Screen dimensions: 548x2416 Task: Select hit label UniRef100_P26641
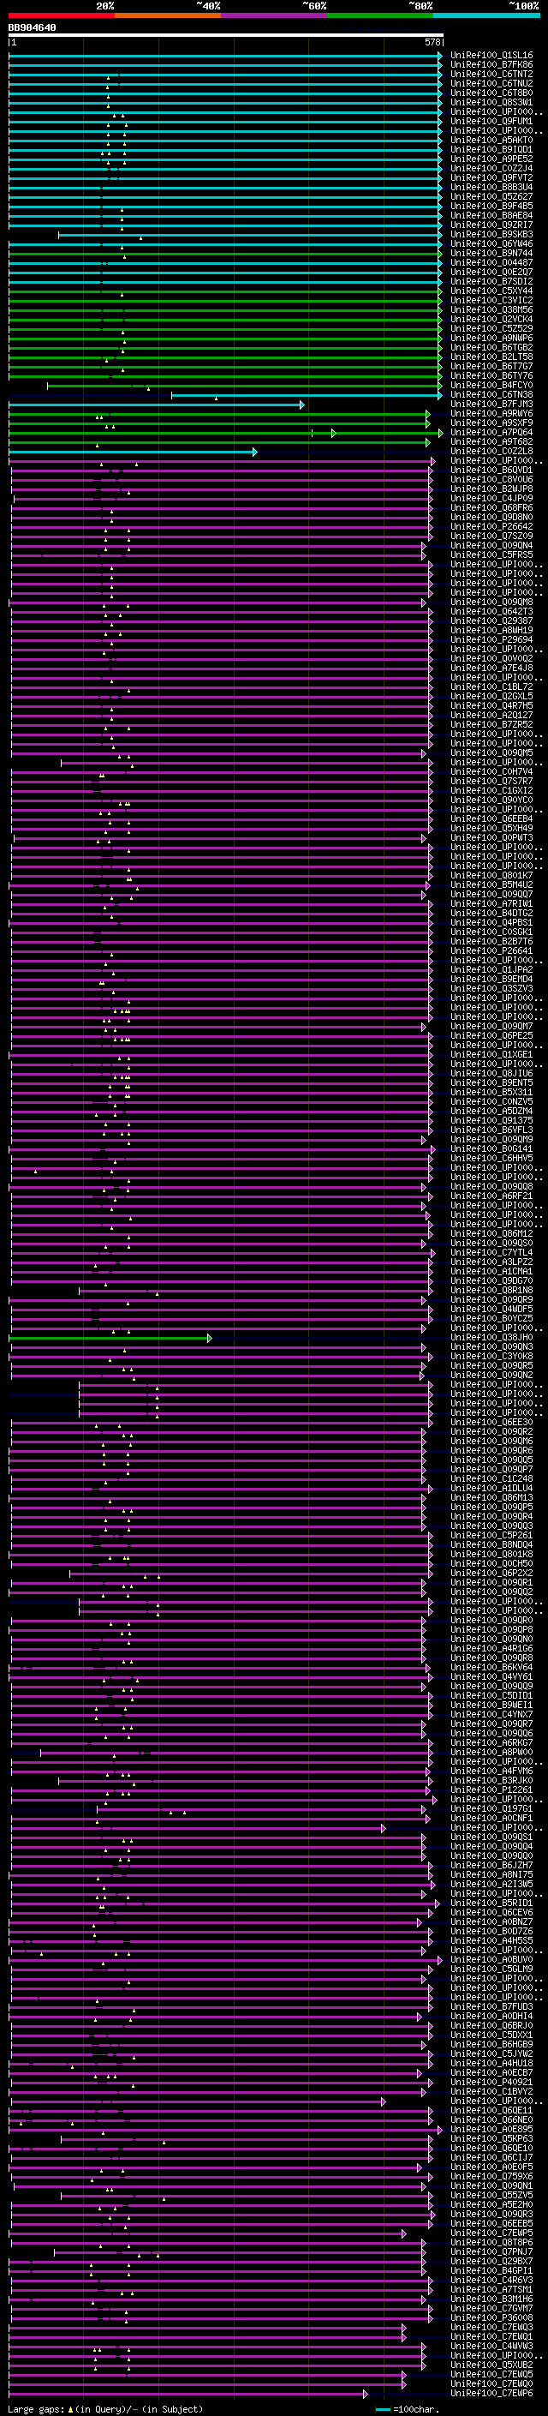point(491,951)
